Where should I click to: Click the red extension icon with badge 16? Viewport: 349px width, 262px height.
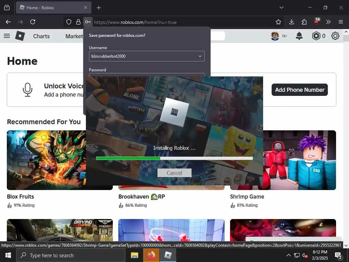point(317,21)
